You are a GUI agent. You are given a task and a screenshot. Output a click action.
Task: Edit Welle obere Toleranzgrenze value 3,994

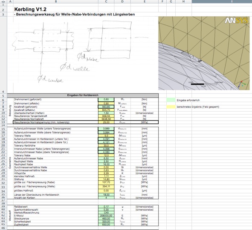tap(106, 133)
